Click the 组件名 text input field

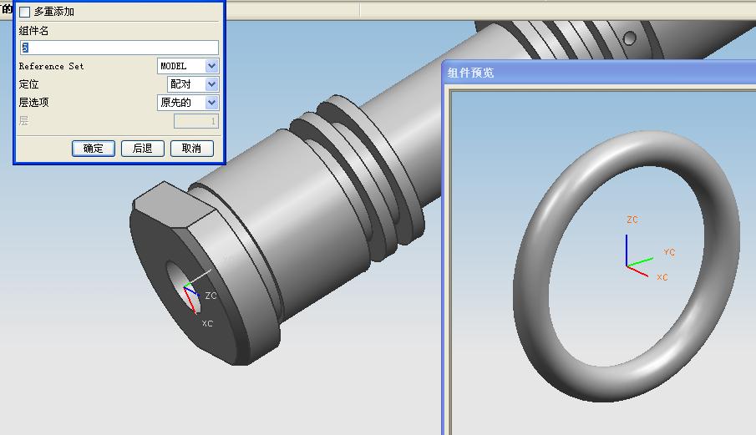click(x=119, y=48)
